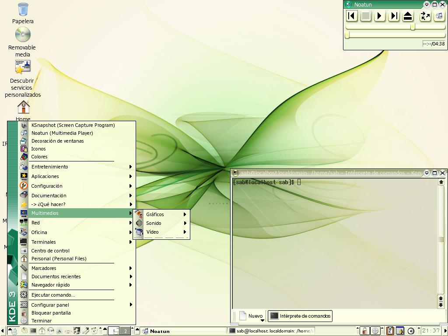Image resolution: width=448 pixels, height=336 pixels.
Task: Open the Removable media desktop icon
Action: click(22, 42)
